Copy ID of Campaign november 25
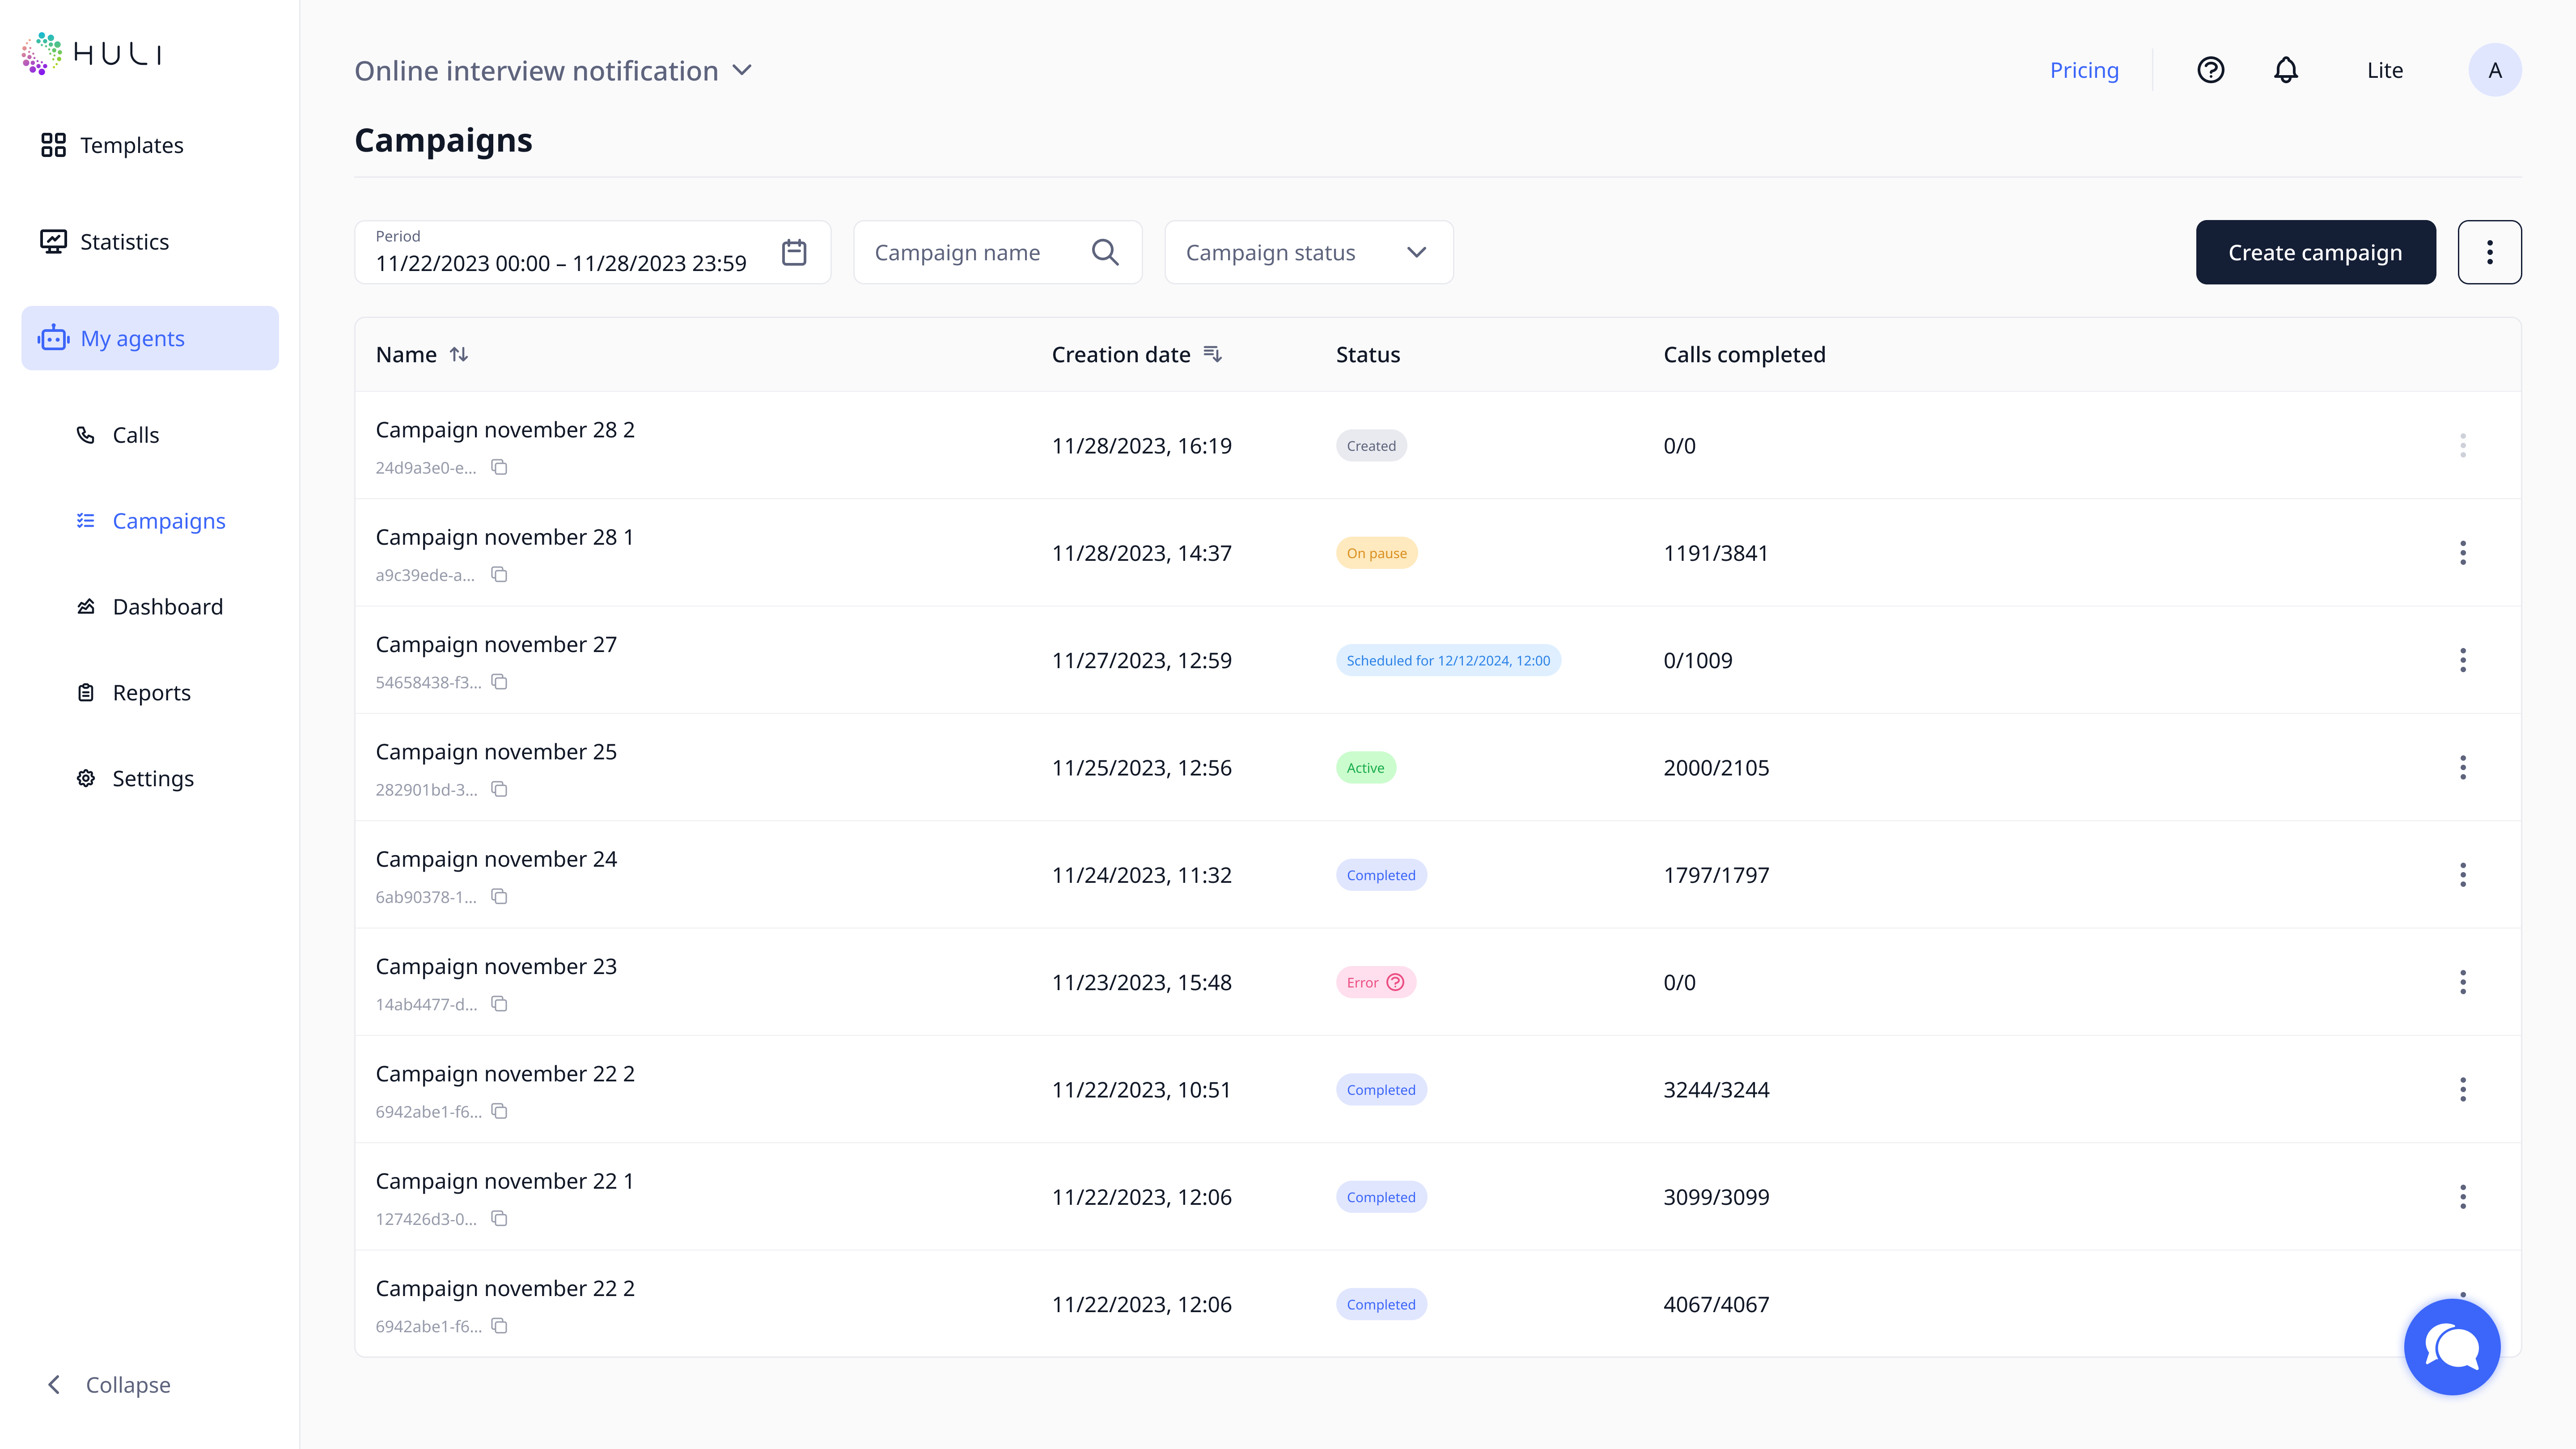Image resolution: width=2576 pixels, height=1449 pixels. [x=499, y=789]
